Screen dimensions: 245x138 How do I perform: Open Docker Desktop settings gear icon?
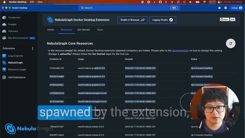225,8
